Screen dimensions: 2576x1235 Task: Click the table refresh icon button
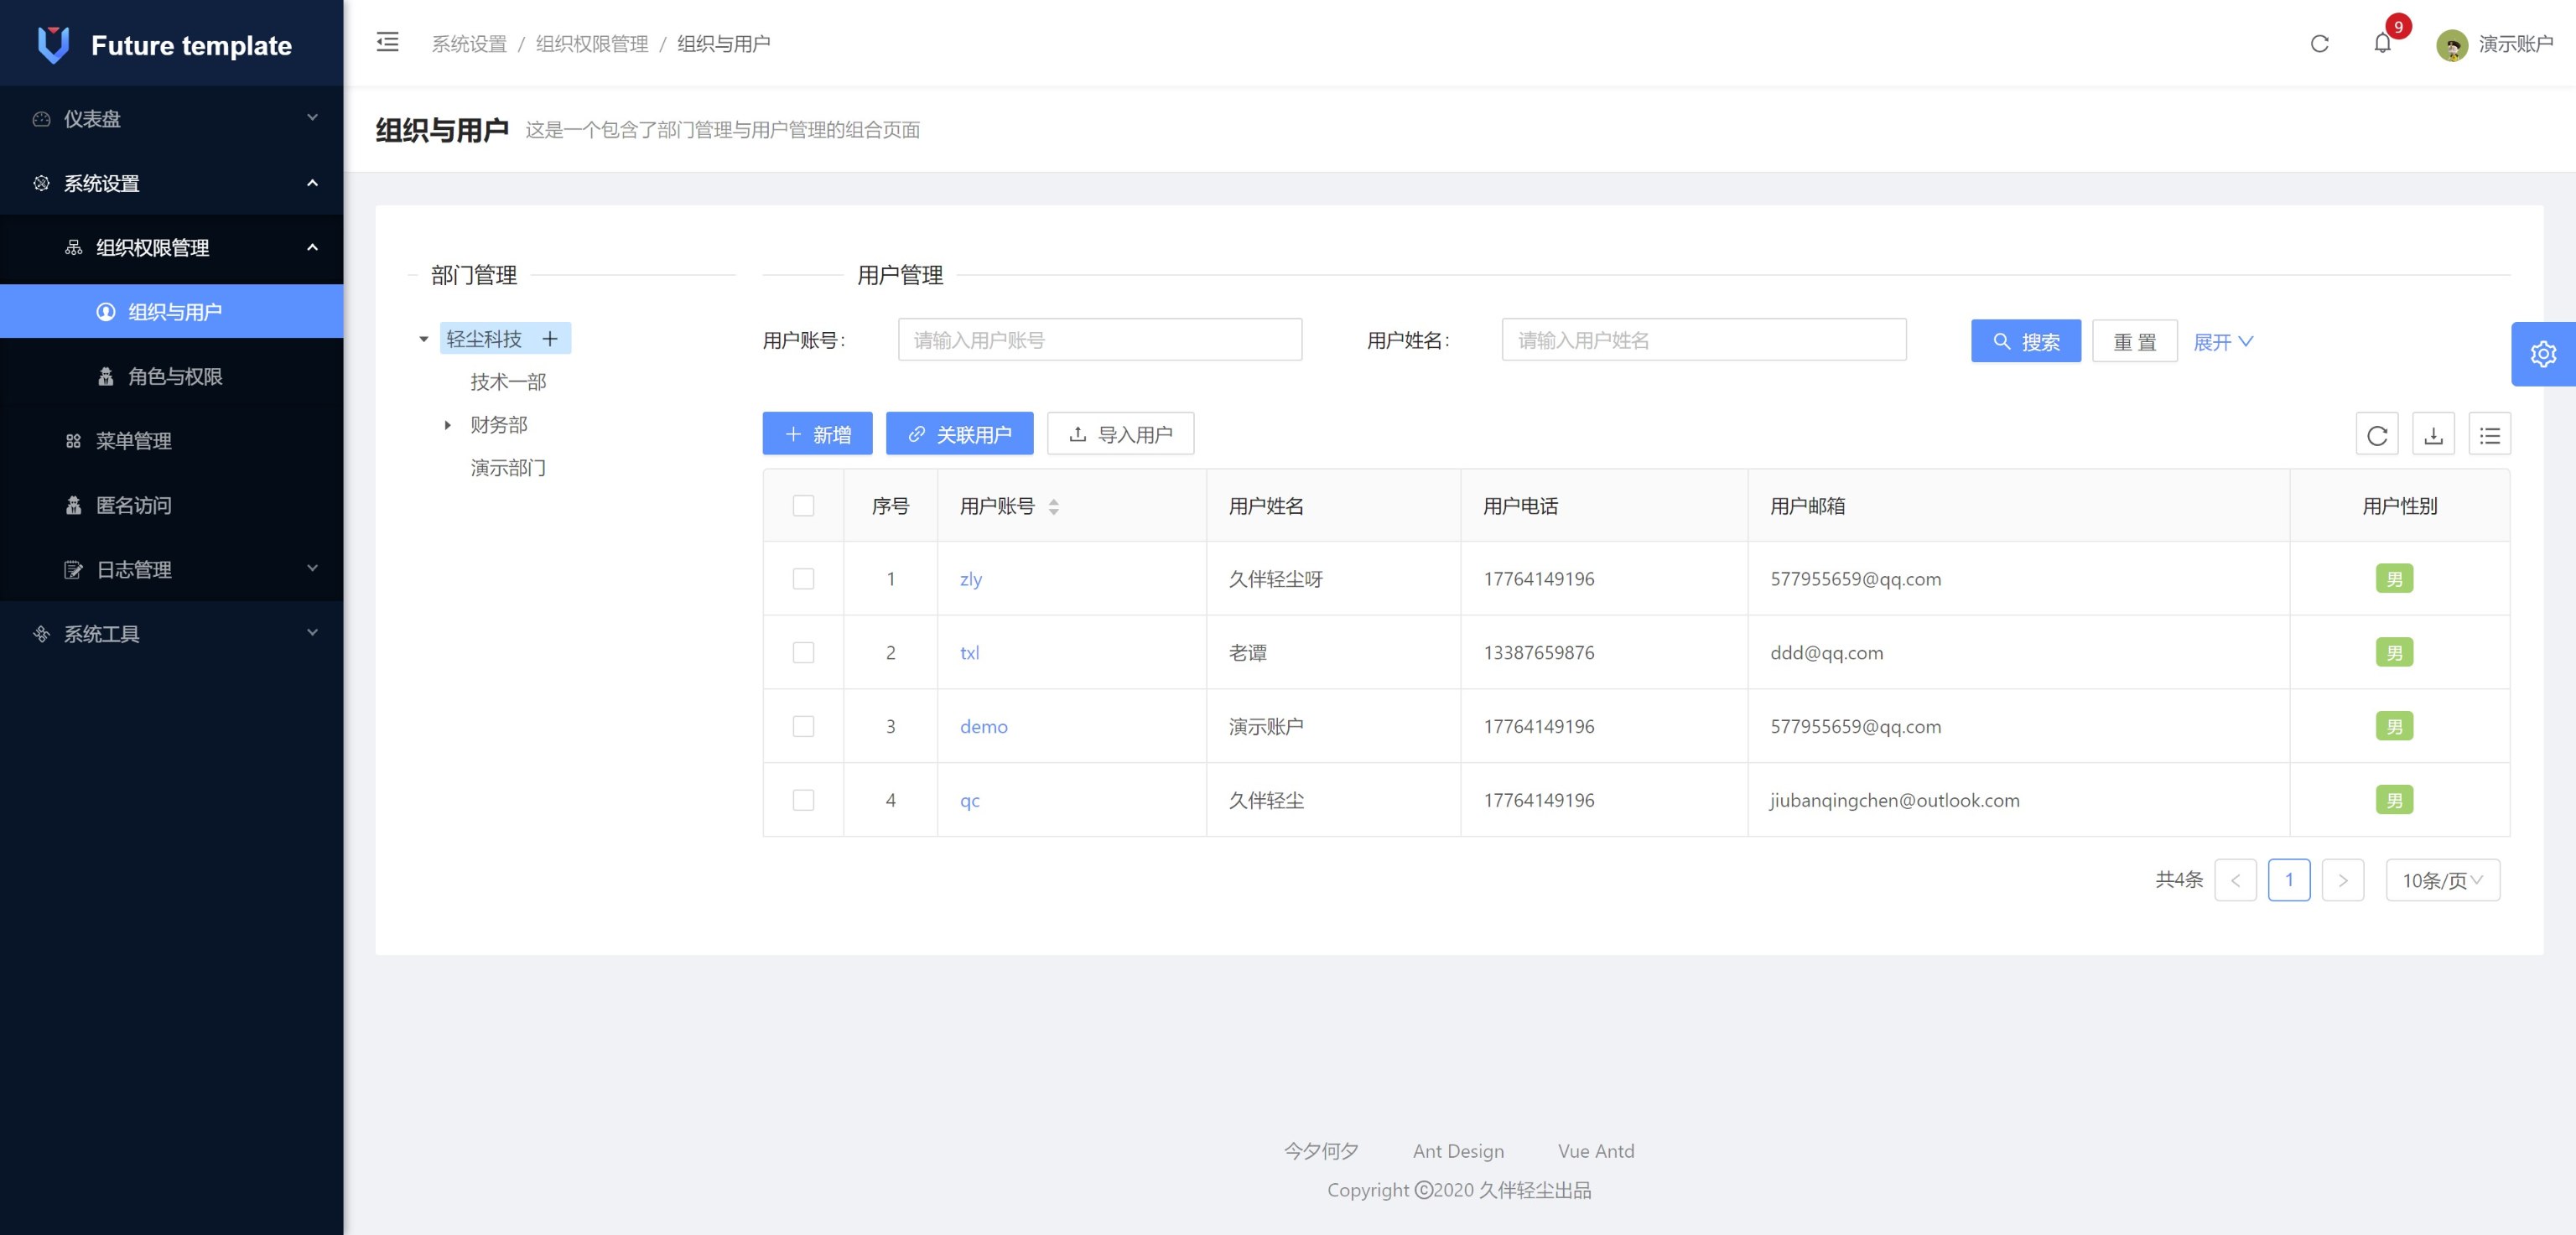[2377, 434]
